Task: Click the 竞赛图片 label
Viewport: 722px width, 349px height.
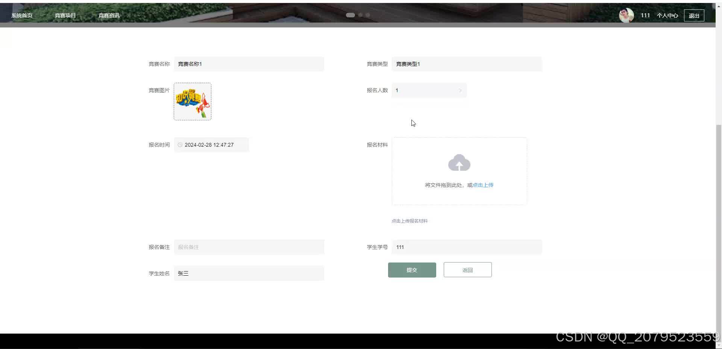Action: pyautogui.click(x=159, y=90)
